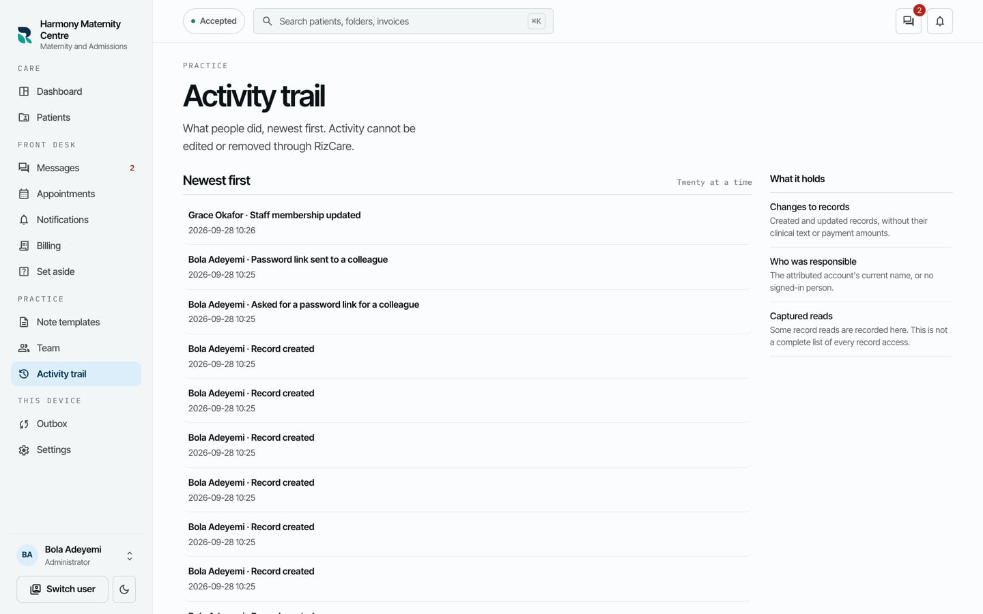Select Note templates in the sidebar
983x614 pixels.
click(x=76, y=322)
